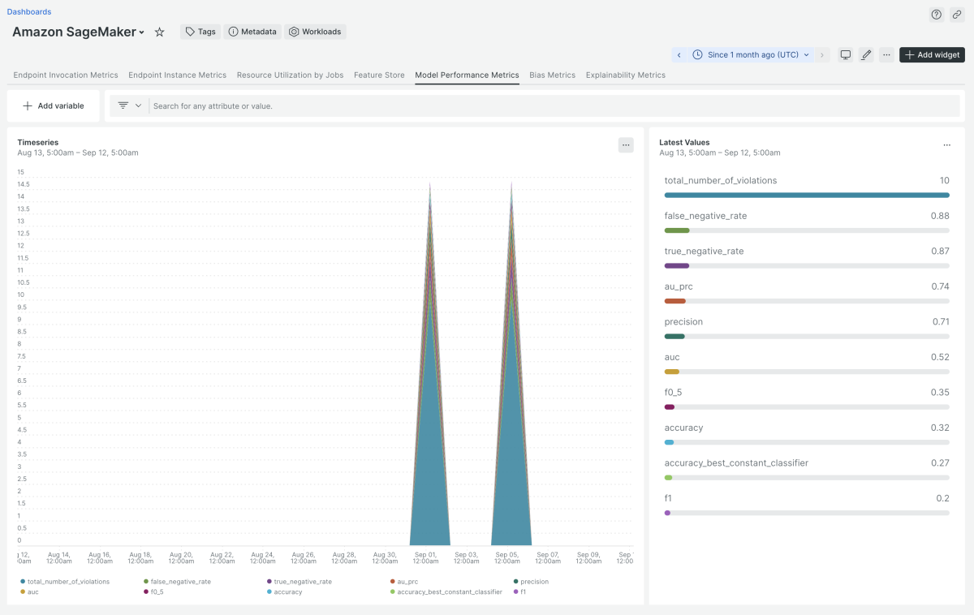Open the Timeseries widget options menu
974x615 pixels.
tap(625, 145)
